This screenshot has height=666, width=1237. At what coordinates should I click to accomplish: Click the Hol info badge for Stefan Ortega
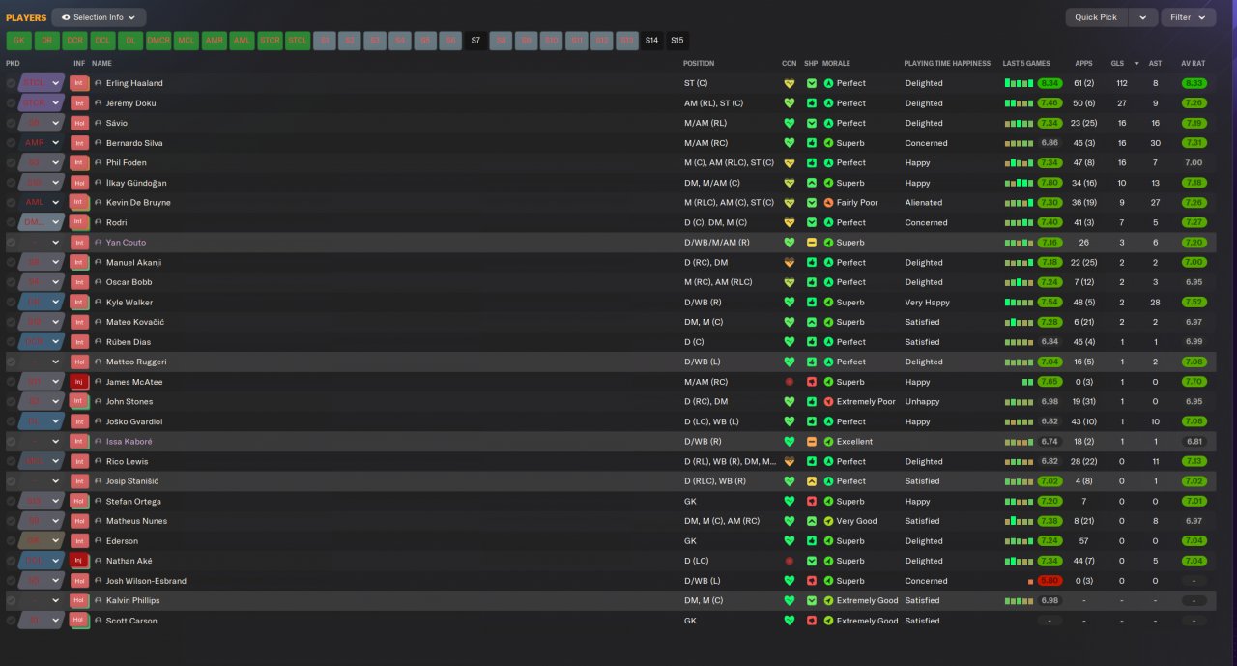[79, 502]
